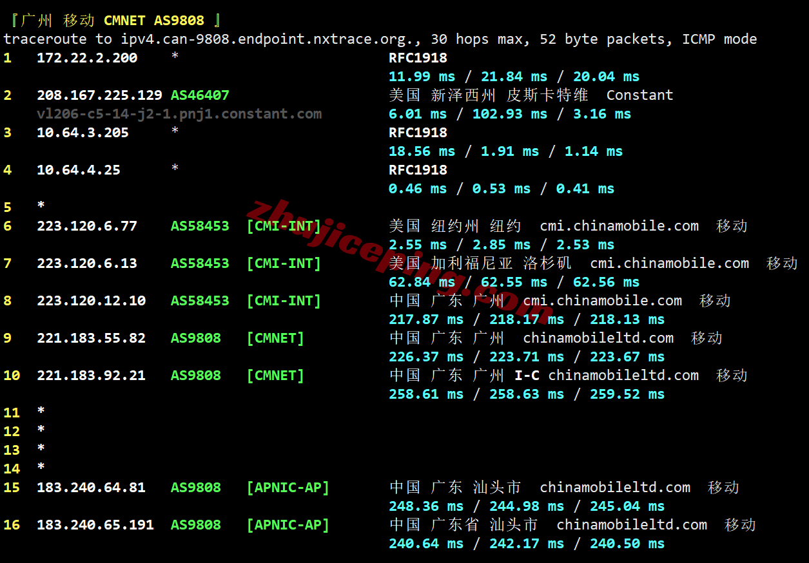Select IP address 10.64.3.205

83,133
